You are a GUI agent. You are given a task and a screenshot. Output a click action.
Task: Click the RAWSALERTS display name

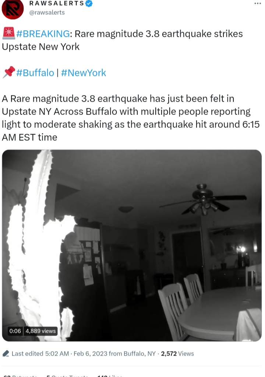coord(57,3)
